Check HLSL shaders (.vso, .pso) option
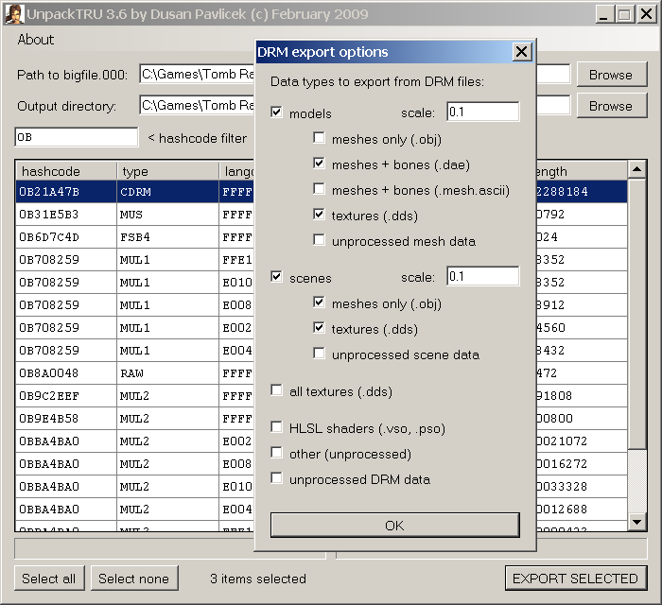The height and width of the screenshot is (605, 662). pos(277,428)
